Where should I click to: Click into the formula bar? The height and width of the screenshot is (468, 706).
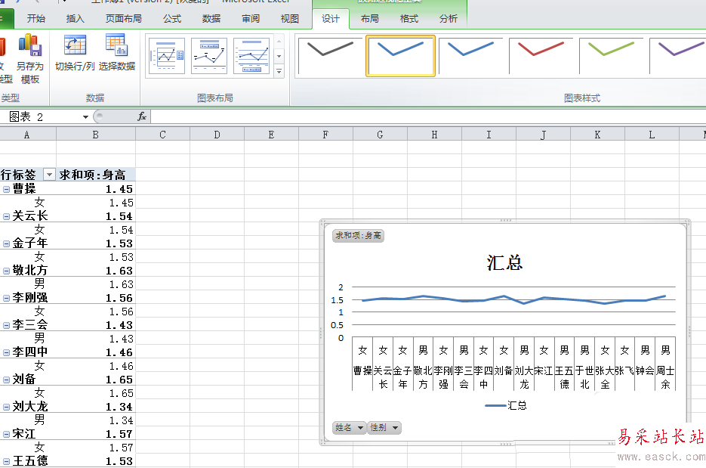(x=427, y=116)
